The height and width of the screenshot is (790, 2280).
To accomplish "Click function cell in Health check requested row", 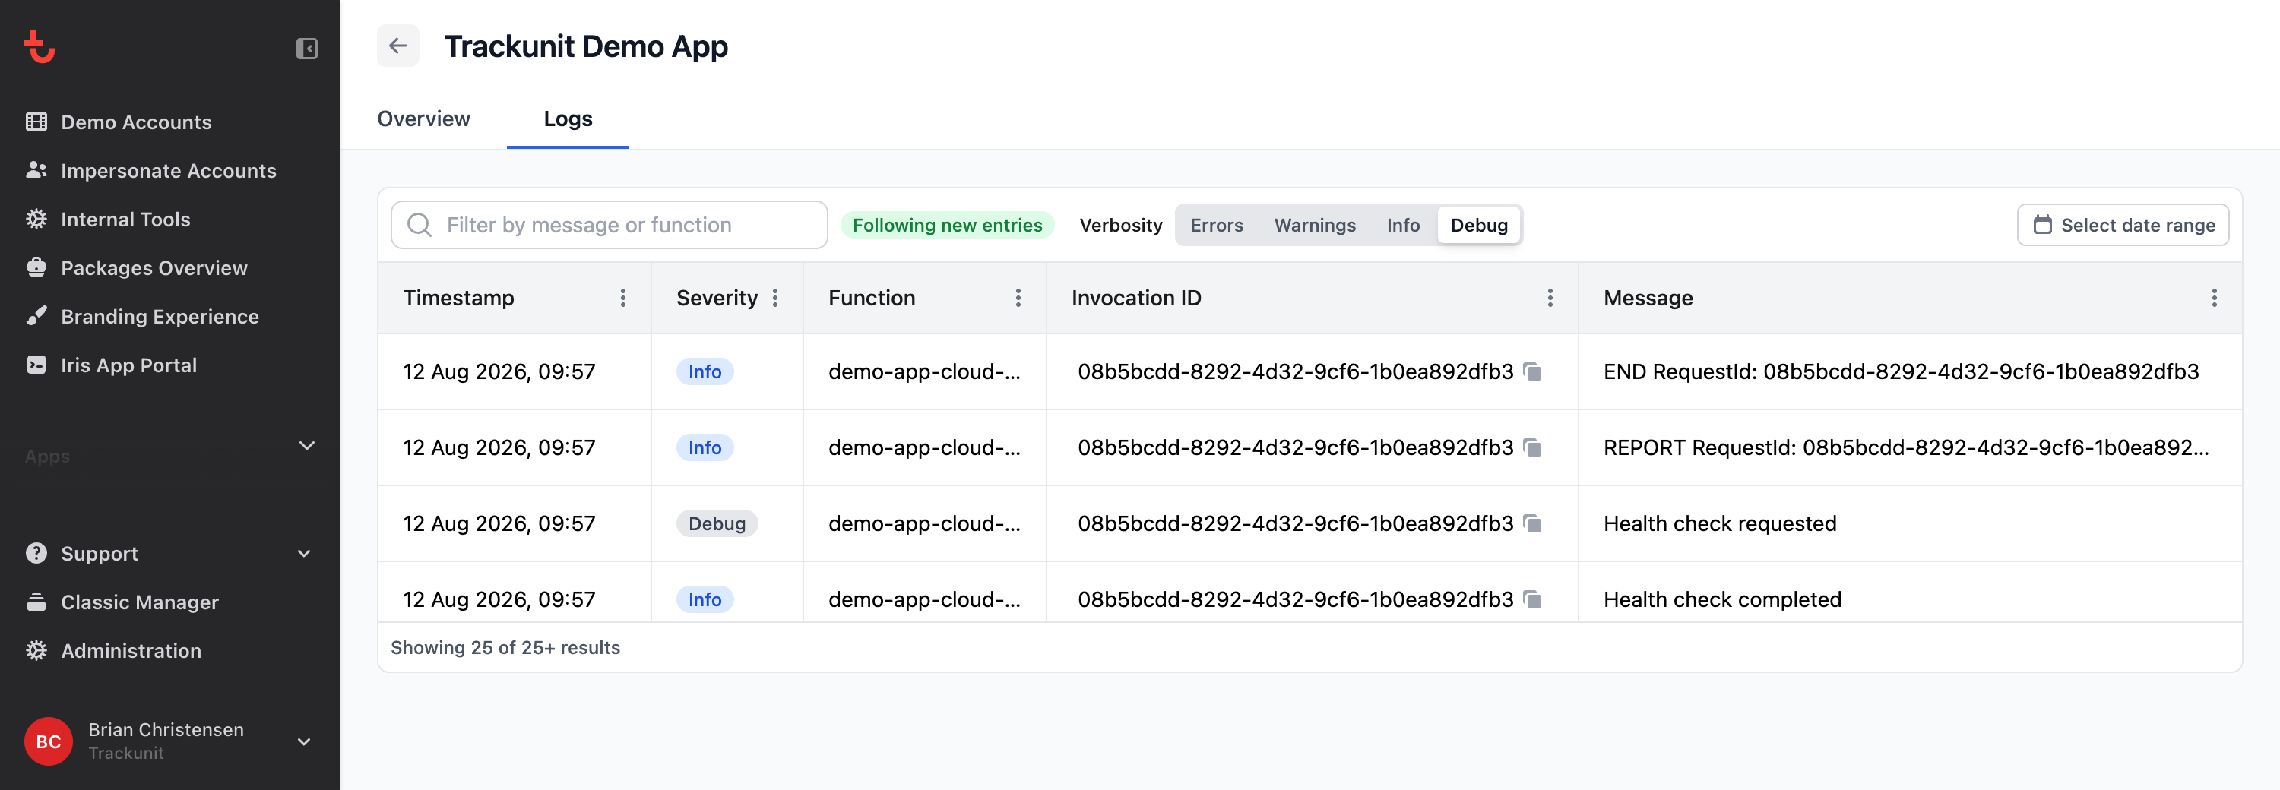I will [925, 523].
